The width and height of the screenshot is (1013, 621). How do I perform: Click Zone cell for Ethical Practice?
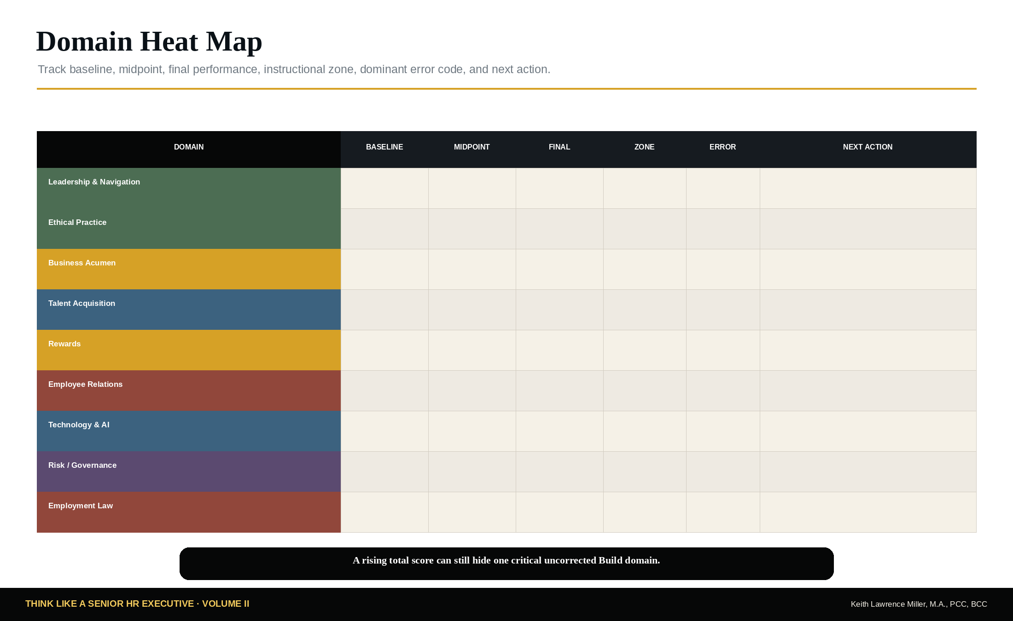click(645, 229)
